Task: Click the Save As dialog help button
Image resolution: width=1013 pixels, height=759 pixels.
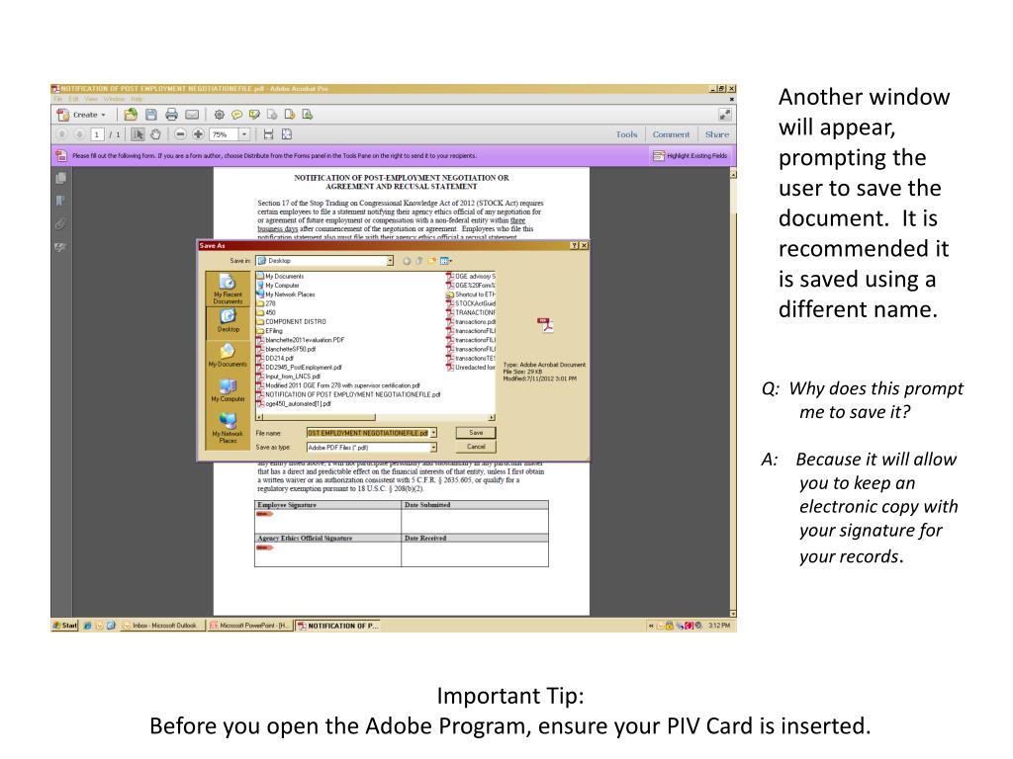Action: [x=574, y=246]
